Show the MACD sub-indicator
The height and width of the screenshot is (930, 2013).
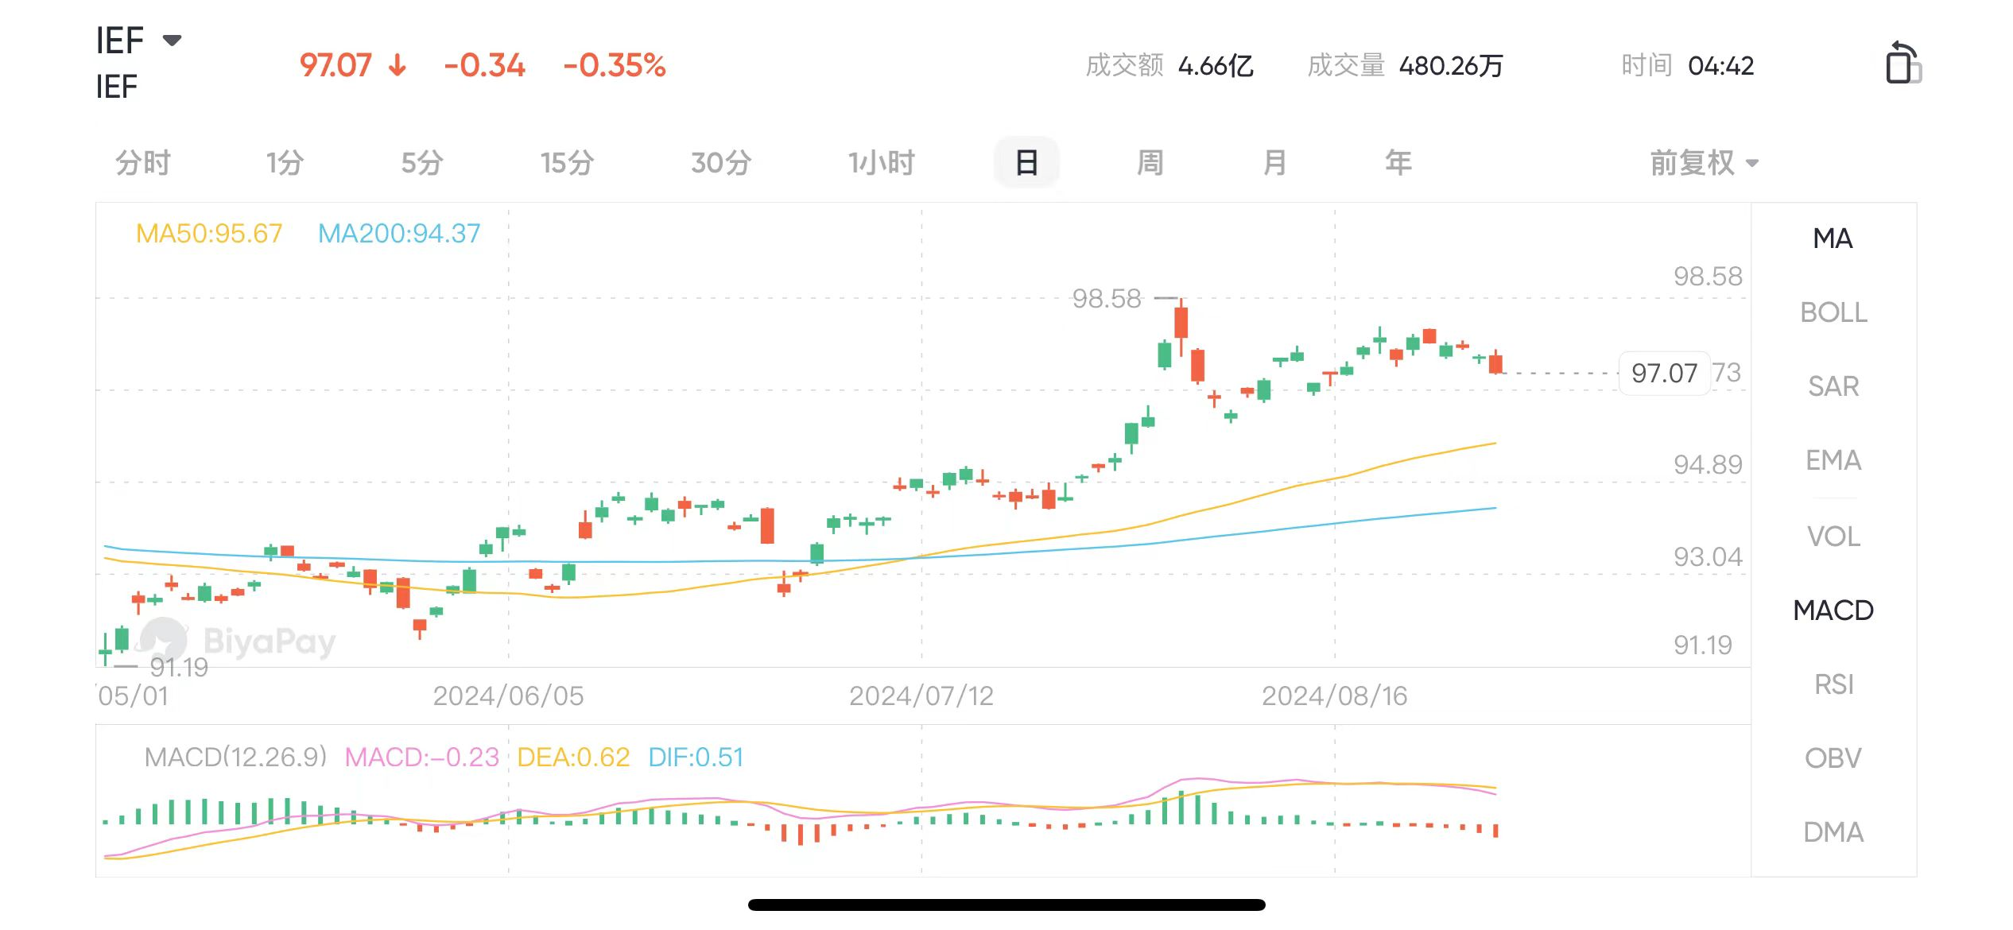click(x=1833, y=610)
